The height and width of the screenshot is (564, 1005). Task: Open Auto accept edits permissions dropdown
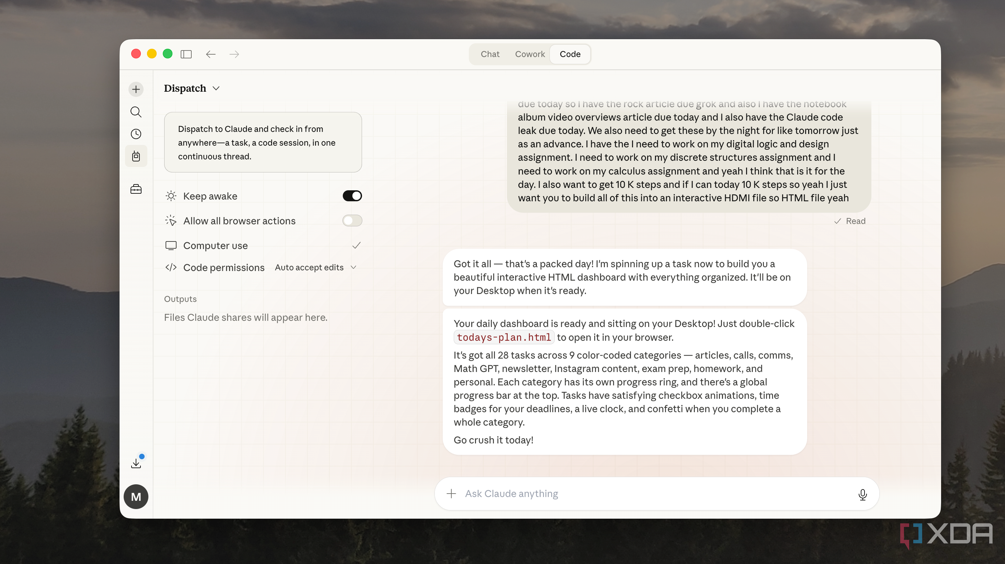tap(316, 268)
